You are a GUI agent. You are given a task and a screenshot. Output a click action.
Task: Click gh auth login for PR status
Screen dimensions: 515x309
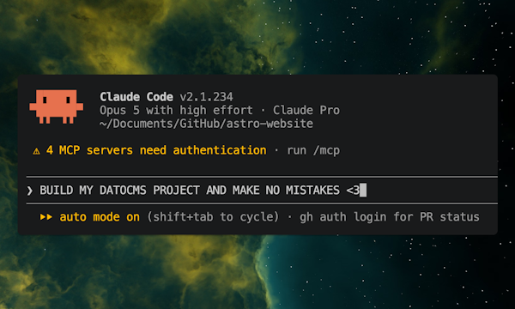pos(389,217)
